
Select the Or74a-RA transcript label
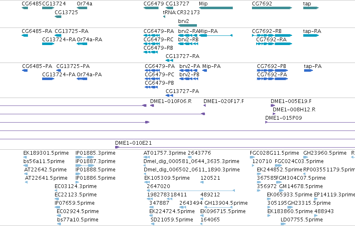[89, 40]
